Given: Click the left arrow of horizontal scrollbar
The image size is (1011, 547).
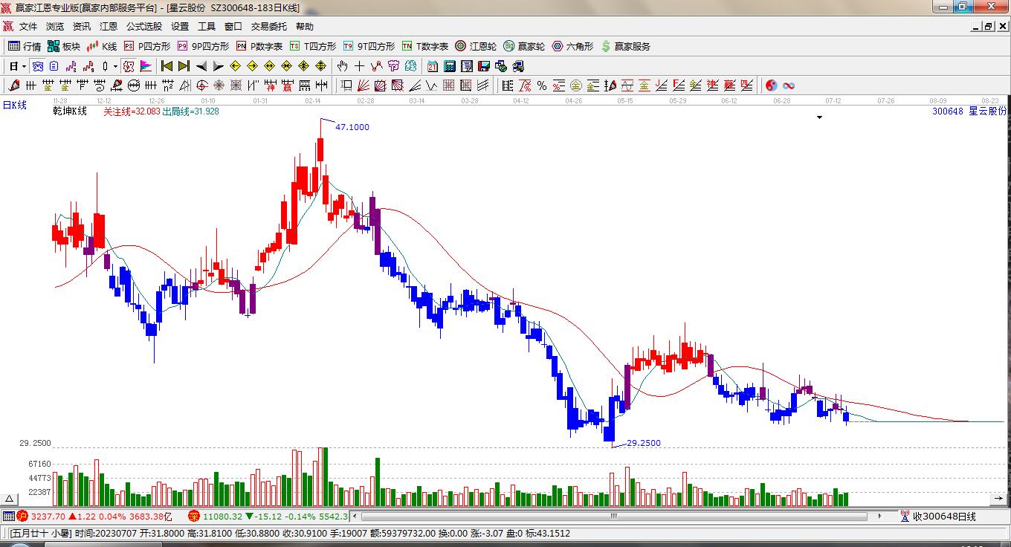Looking at the screenshot, I should (355, 516).
